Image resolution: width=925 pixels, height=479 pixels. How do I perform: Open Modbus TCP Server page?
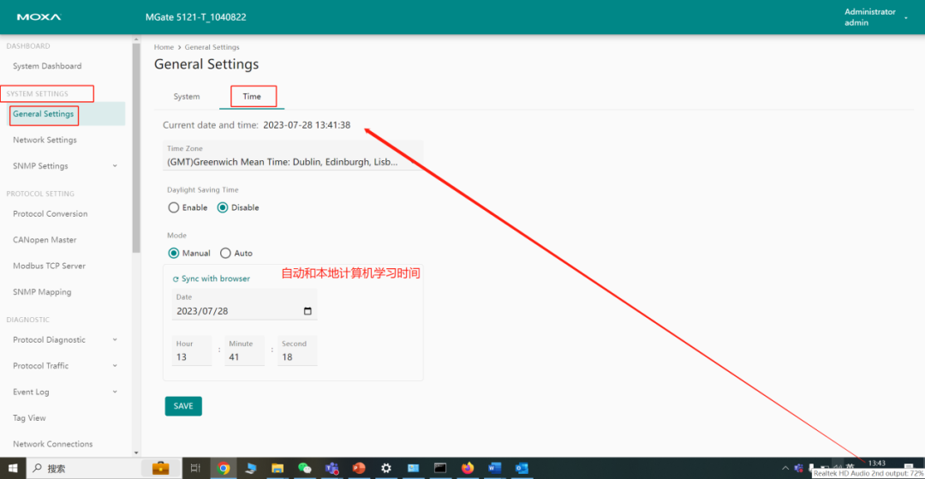(49, 266)
